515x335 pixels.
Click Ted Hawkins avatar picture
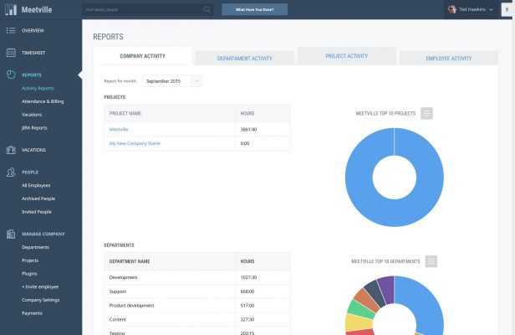[x=452, y=9]
